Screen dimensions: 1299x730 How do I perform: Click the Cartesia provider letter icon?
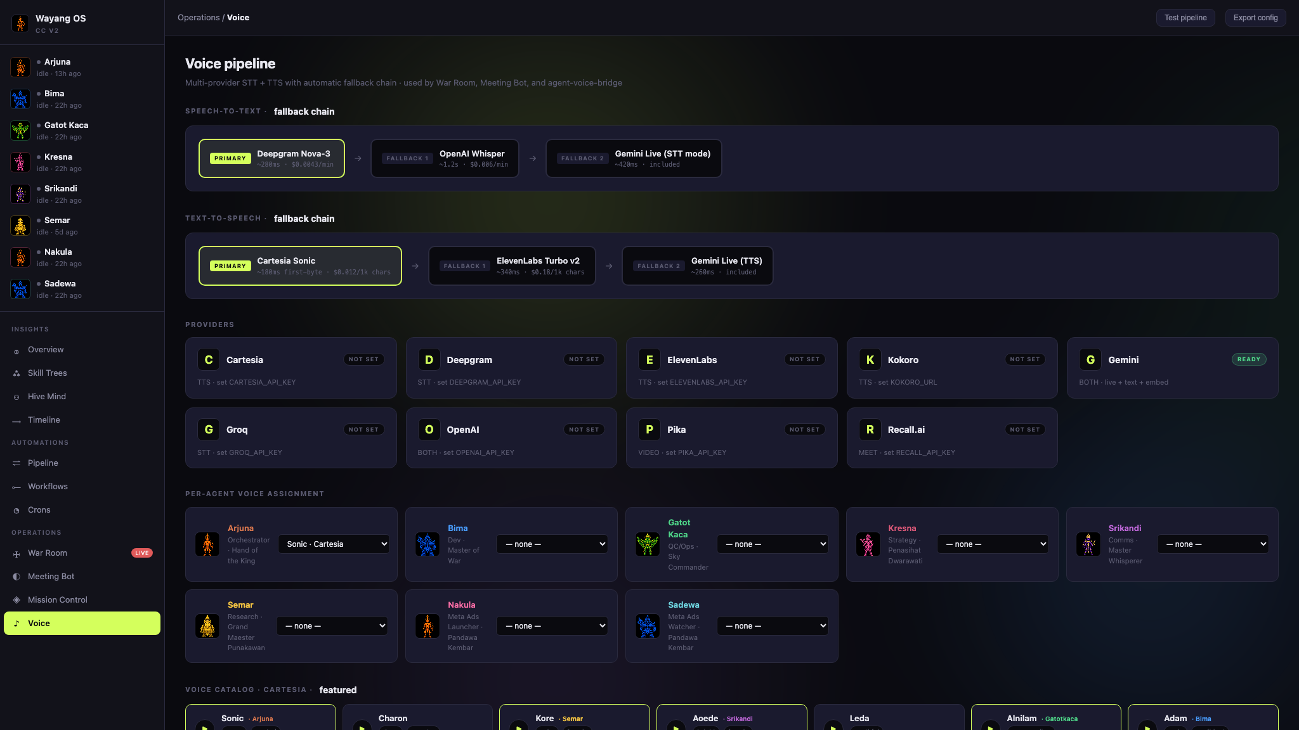209,360
